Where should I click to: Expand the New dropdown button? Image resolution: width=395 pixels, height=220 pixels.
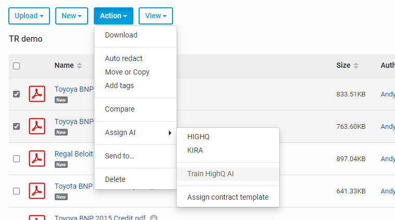pyautogui.click(x=71, y=16)
